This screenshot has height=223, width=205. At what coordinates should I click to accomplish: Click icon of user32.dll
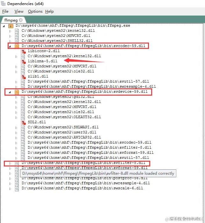click(23, 132)
